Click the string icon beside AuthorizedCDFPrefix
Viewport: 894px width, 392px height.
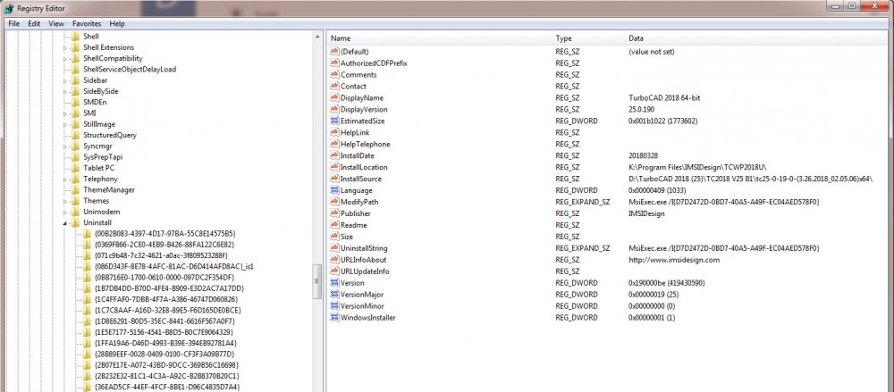pos(334,63)
